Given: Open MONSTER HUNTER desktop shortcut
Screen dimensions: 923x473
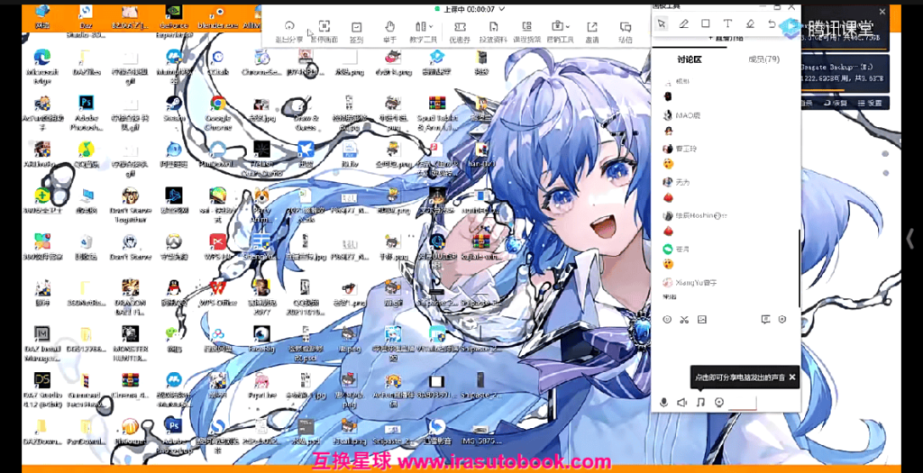Looking at the screenshot, I should tap(130, 343).
